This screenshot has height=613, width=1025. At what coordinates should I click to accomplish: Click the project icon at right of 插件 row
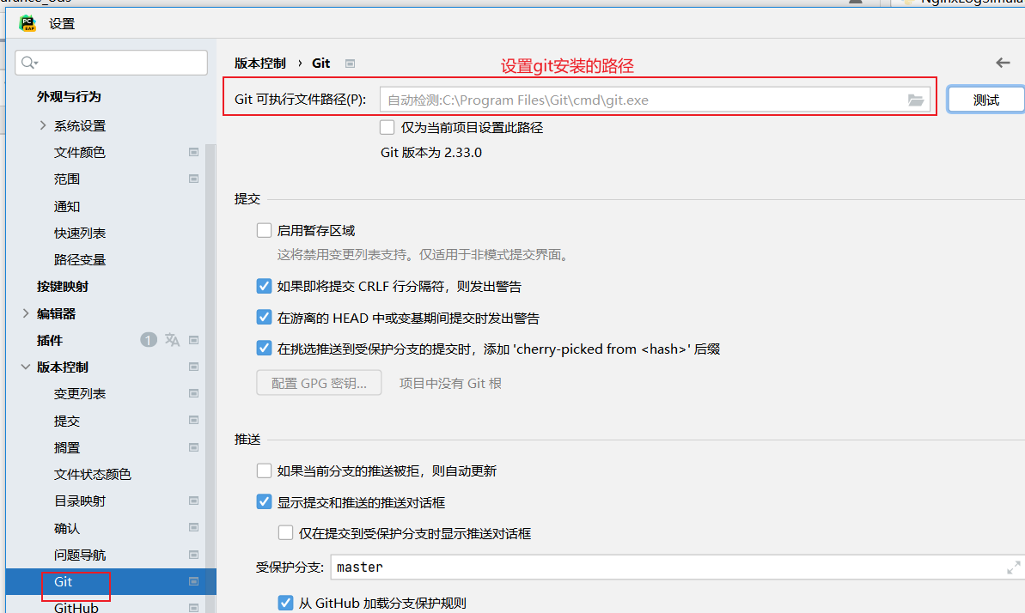tap(193, 340)
